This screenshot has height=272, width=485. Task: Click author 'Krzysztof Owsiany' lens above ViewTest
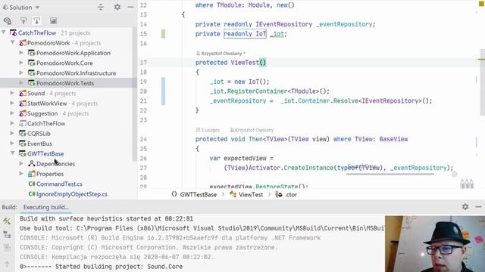coord(221,54)
